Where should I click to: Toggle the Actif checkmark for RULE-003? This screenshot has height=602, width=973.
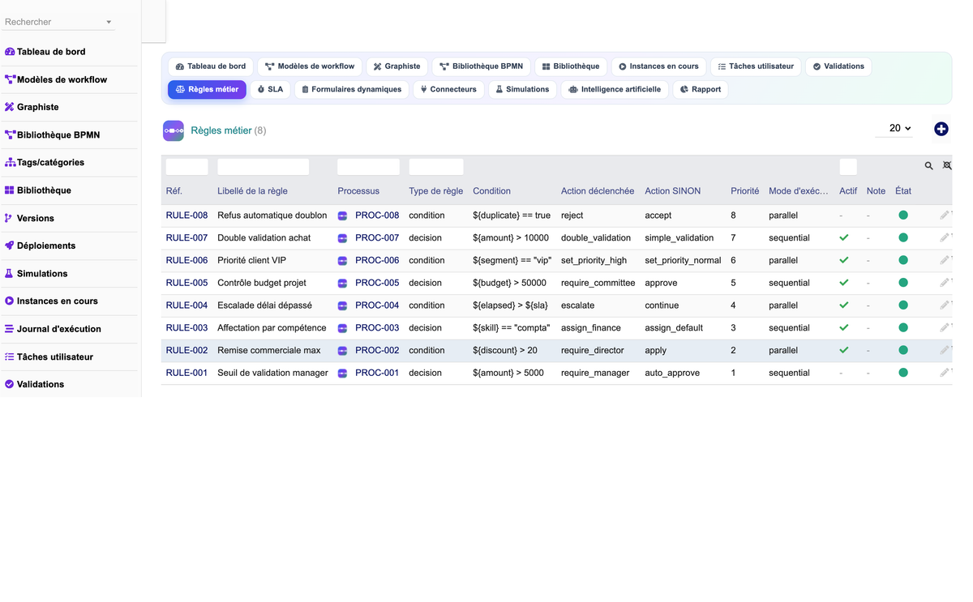[844, 328]
